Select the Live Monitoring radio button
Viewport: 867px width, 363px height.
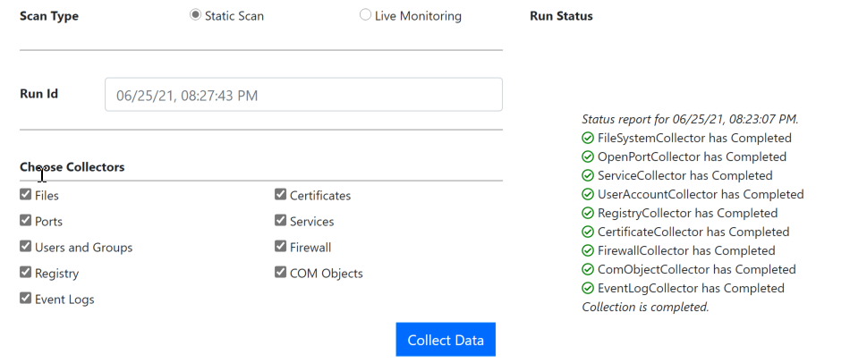click(365, 15)
